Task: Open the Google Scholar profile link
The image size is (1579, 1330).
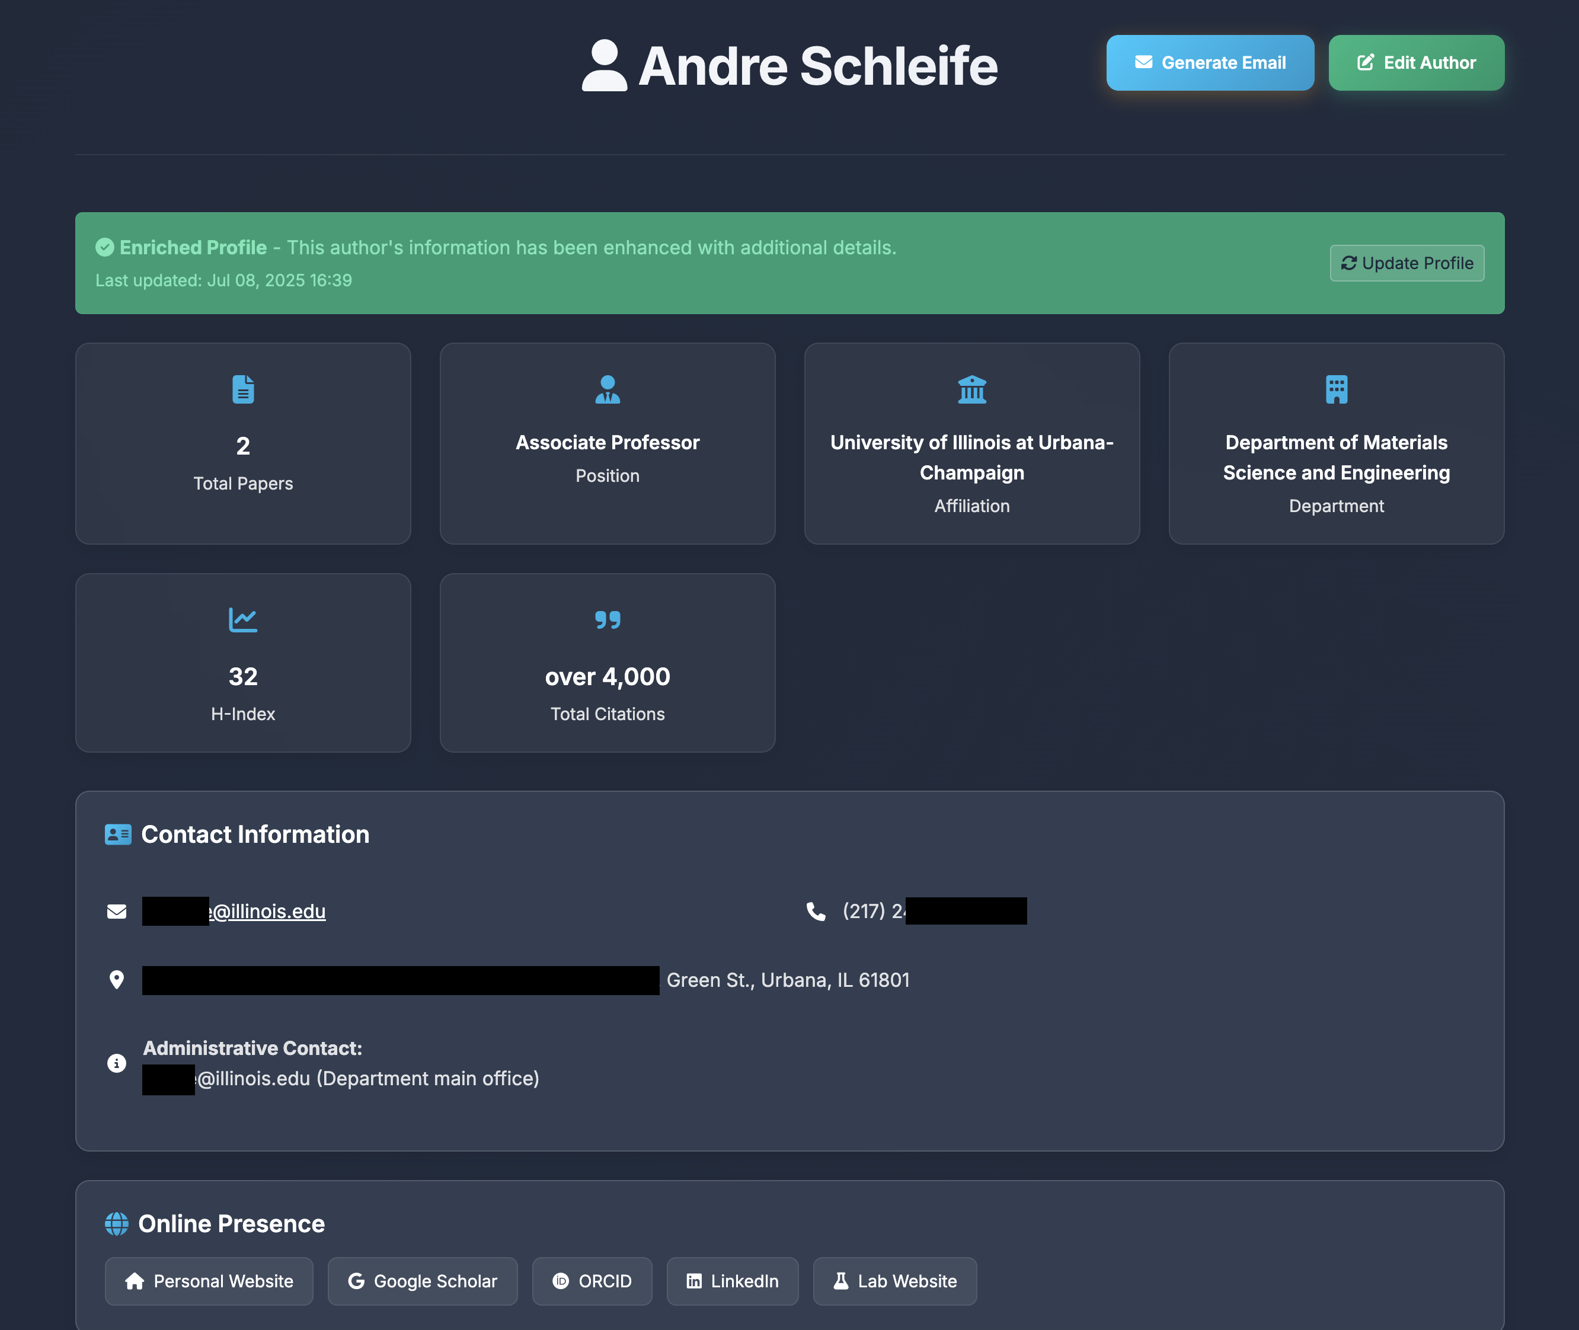Action: (x=422, y=1281)
